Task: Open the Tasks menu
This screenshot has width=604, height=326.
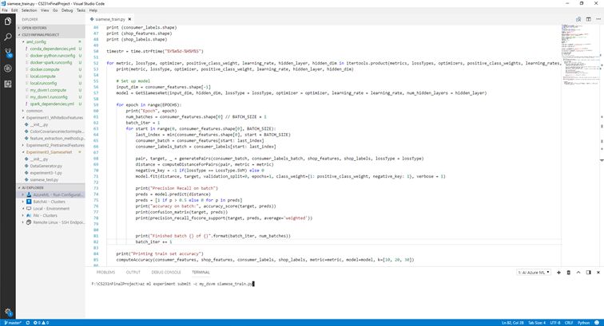Action: tap(81, 10)
